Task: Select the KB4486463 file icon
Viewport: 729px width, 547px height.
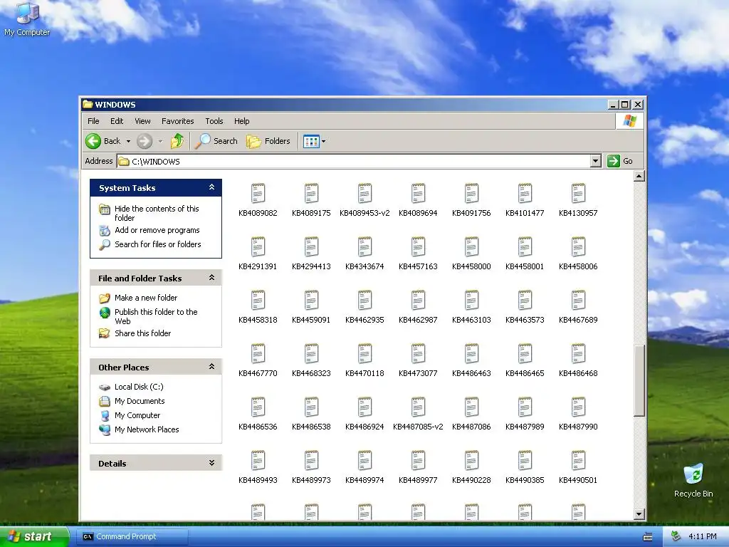Action: [x=471, y=353]
